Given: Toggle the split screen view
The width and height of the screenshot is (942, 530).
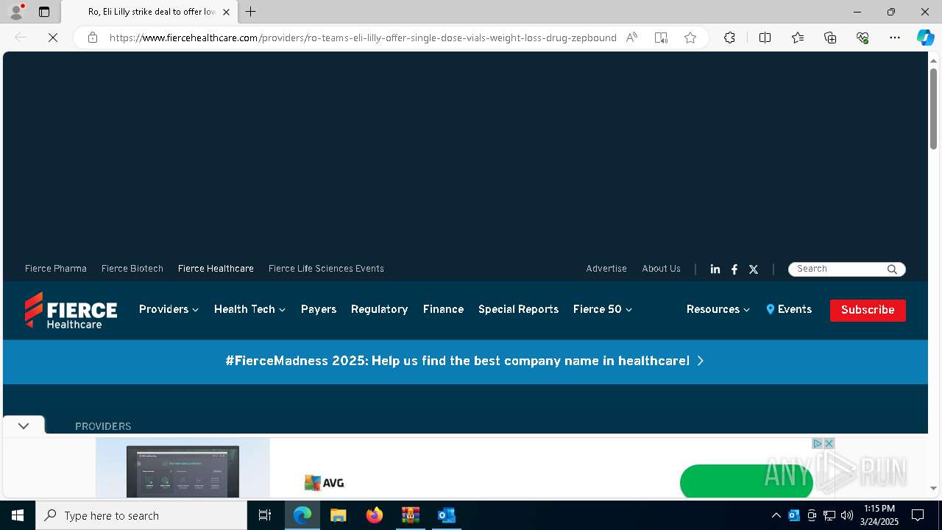Looking at the screenshot, I should coord(765,38).
